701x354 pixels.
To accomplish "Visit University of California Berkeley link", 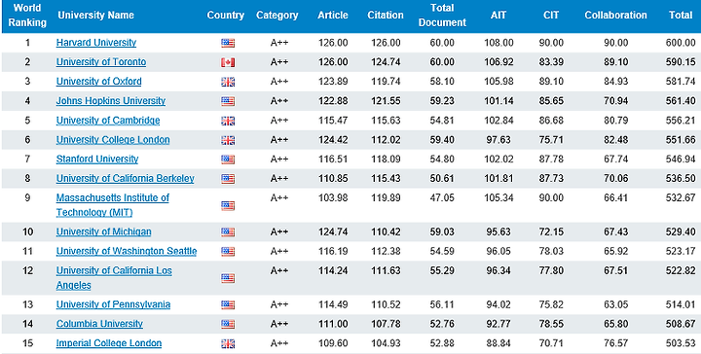I will (126, 179).
